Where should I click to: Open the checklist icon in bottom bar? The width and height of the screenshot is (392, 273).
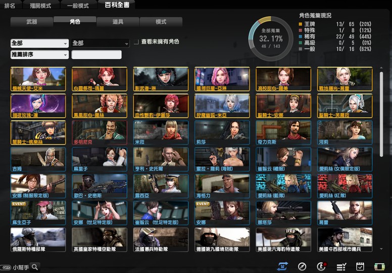(341, 266)
